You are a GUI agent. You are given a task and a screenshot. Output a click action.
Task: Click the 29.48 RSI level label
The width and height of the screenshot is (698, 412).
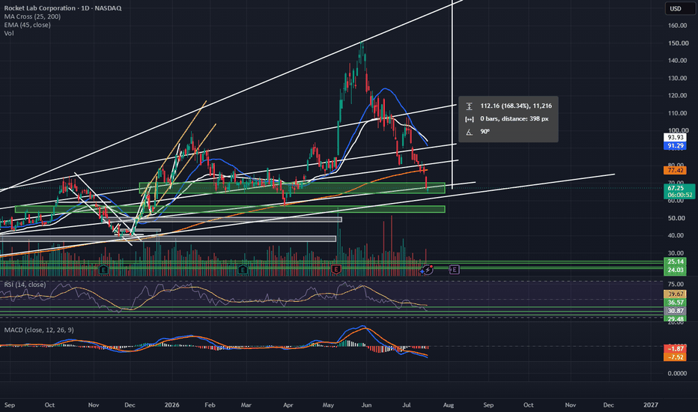pos(675,319)
